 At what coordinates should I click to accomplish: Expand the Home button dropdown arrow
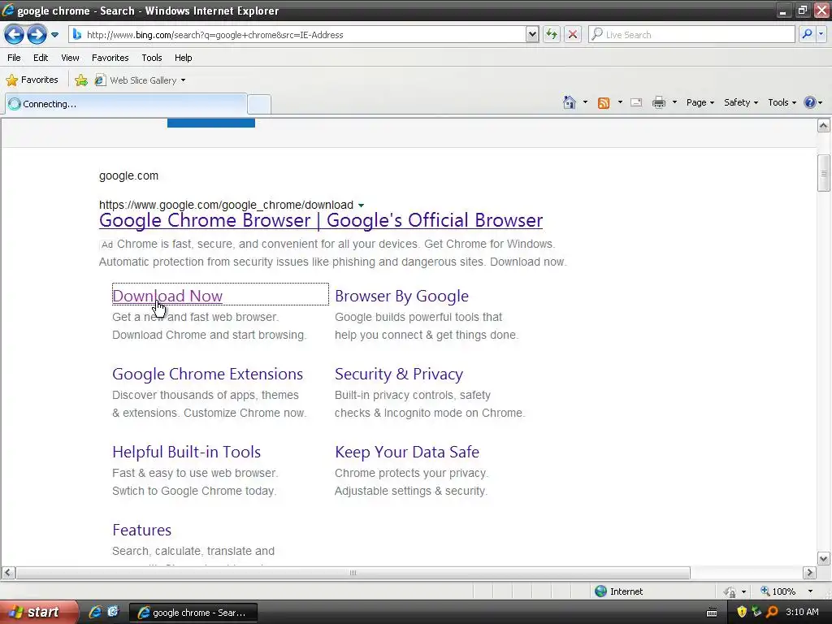pyautogui.click(x=585, y=102)
